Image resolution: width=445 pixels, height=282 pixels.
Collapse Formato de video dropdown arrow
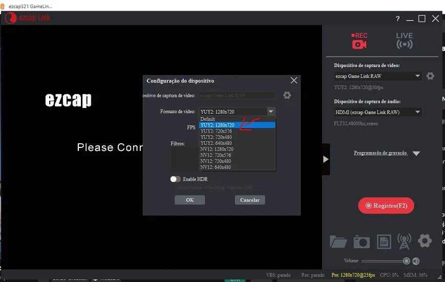coord(271,112)
